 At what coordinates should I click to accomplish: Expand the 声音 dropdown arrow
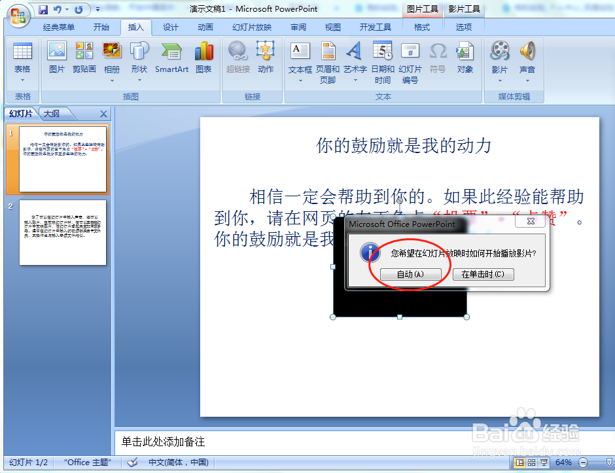pos(527,80)
